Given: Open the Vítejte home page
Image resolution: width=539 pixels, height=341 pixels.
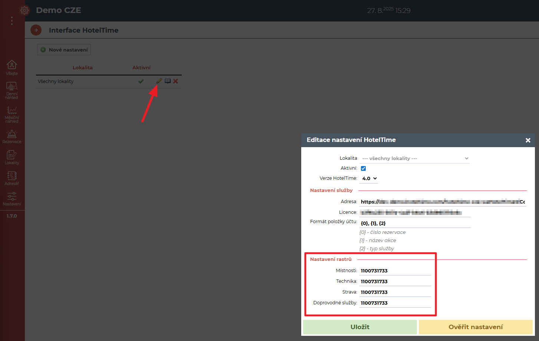Looking at the screenshot, I should coord(12,67).
